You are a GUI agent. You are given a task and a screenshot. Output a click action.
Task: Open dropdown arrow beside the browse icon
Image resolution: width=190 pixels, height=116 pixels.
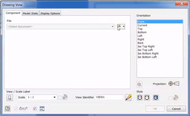click(x=124, y=27)
